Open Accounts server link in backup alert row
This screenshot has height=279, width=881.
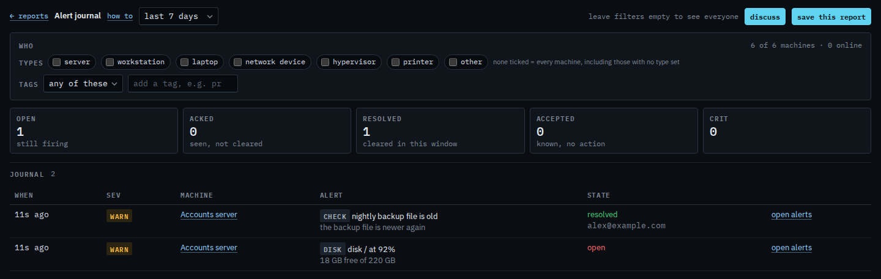pos(209,215)
